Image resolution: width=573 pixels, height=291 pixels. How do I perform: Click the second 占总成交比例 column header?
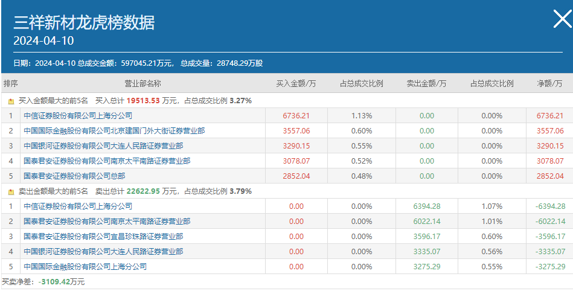[492, 83]
